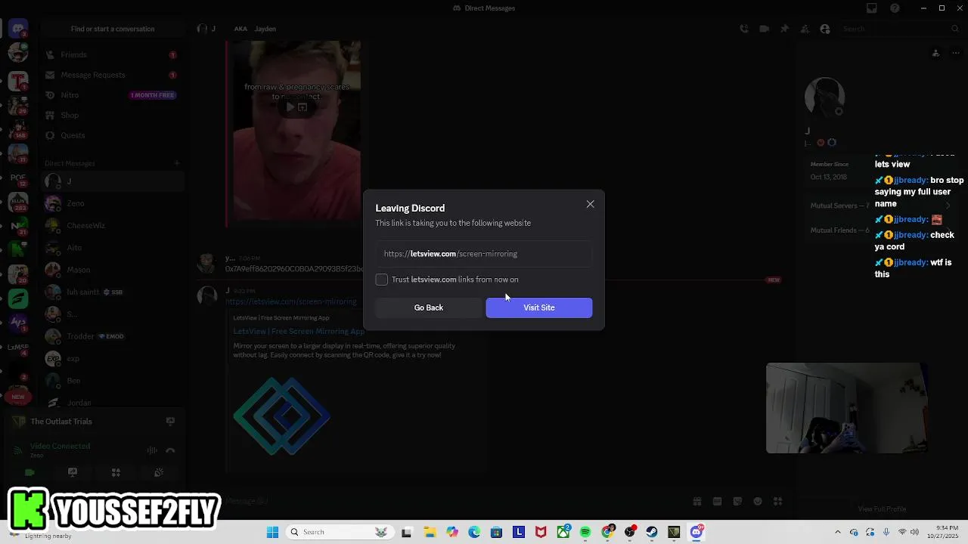Open direct message with Aito
Screen dimensions: 968x544
[x=112, y=248]
